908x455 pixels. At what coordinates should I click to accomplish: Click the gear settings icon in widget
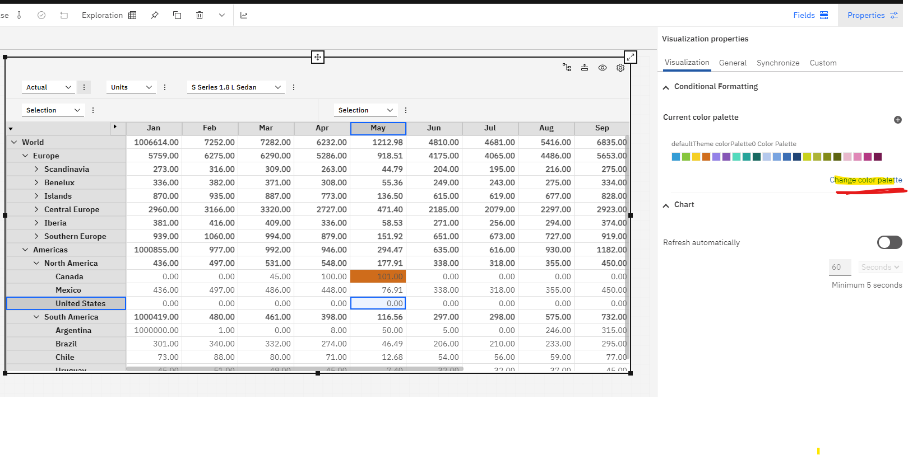[620, 68]
